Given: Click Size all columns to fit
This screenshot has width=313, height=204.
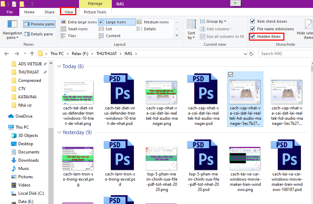Looking at the screenshot, I should pyautogui.click(x=222, y=36).
